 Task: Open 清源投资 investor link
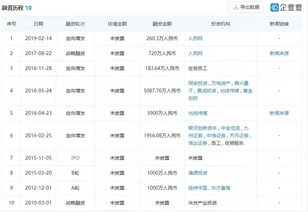click(198, 173)
